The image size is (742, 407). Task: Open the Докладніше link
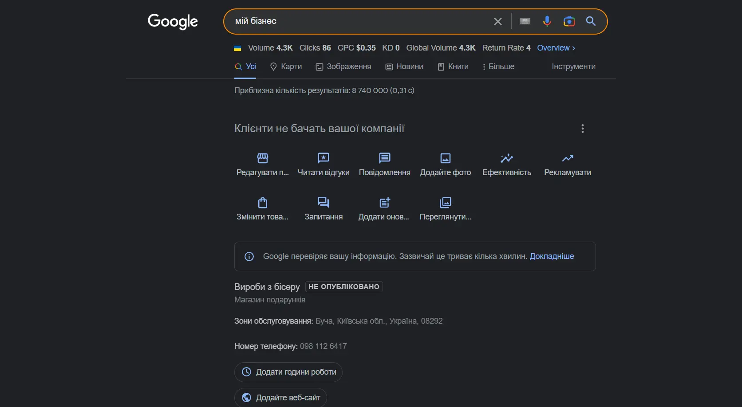point(552,256)
